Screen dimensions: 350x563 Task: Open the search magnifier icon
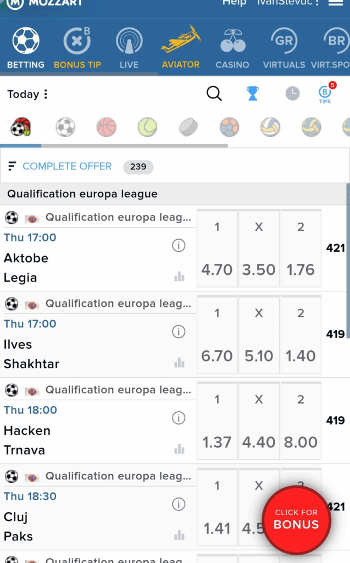(x=214, y=93)
